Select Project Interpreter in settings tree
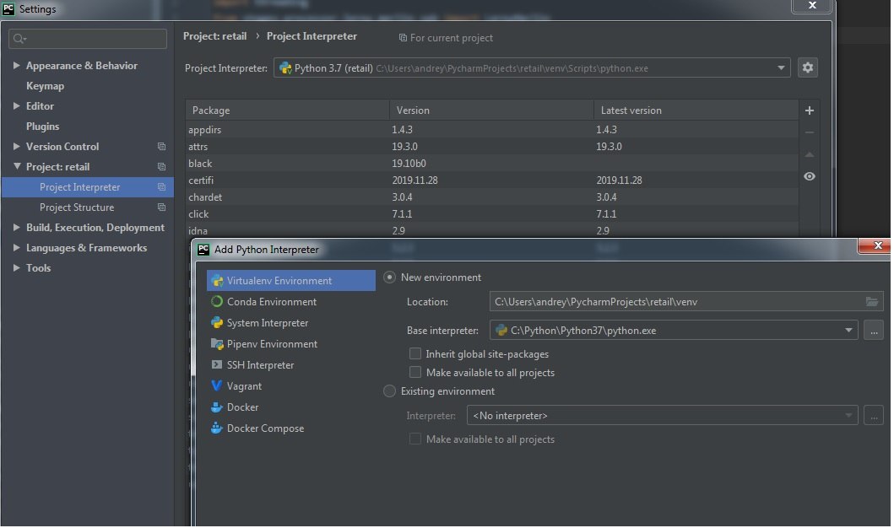 (x=88, y=187)
